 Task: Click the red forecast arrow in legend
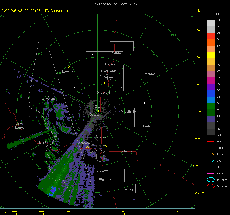(211, 141)
